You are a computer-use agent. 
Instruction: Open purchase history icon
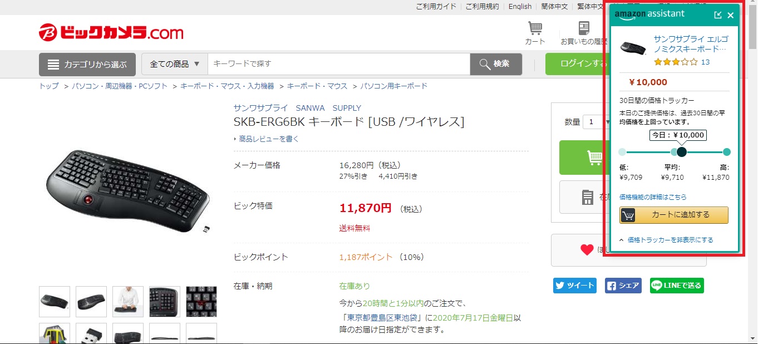pyautogui.click(x=583, y=33)
